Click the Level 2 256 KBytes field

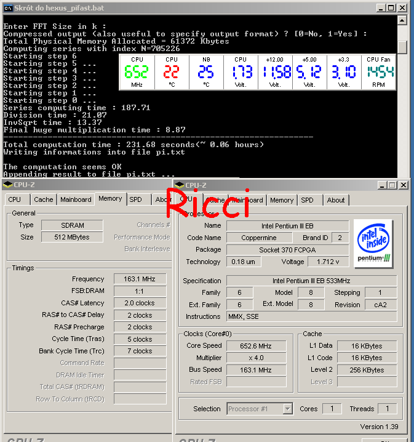coord(367,370)
